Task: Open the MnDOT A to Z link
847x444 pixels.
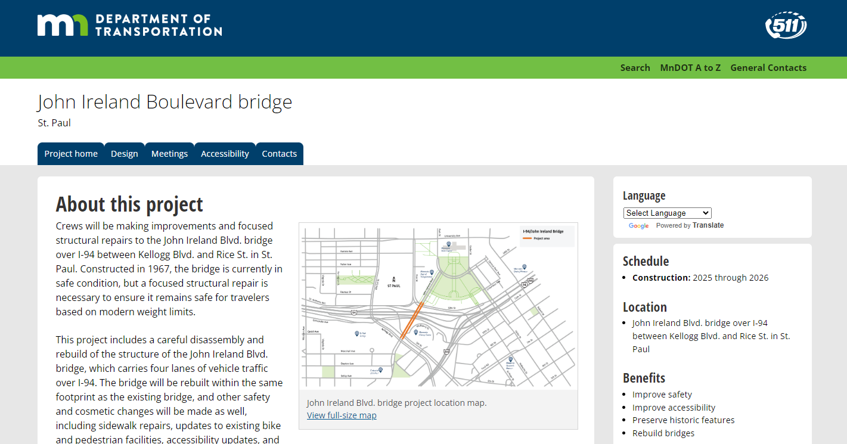Action: point(690,67)
